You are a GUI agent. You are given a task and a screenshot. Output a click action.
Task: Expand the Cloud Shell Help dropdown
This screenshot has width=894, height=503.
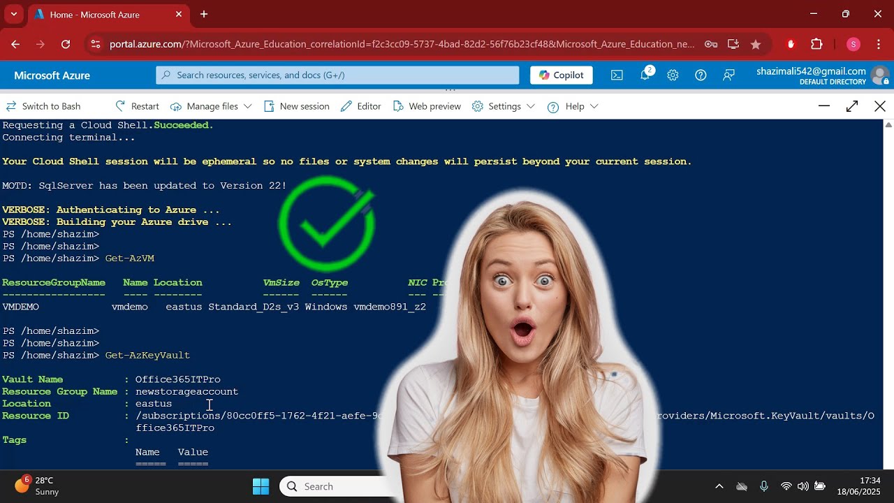pos(573,106)
